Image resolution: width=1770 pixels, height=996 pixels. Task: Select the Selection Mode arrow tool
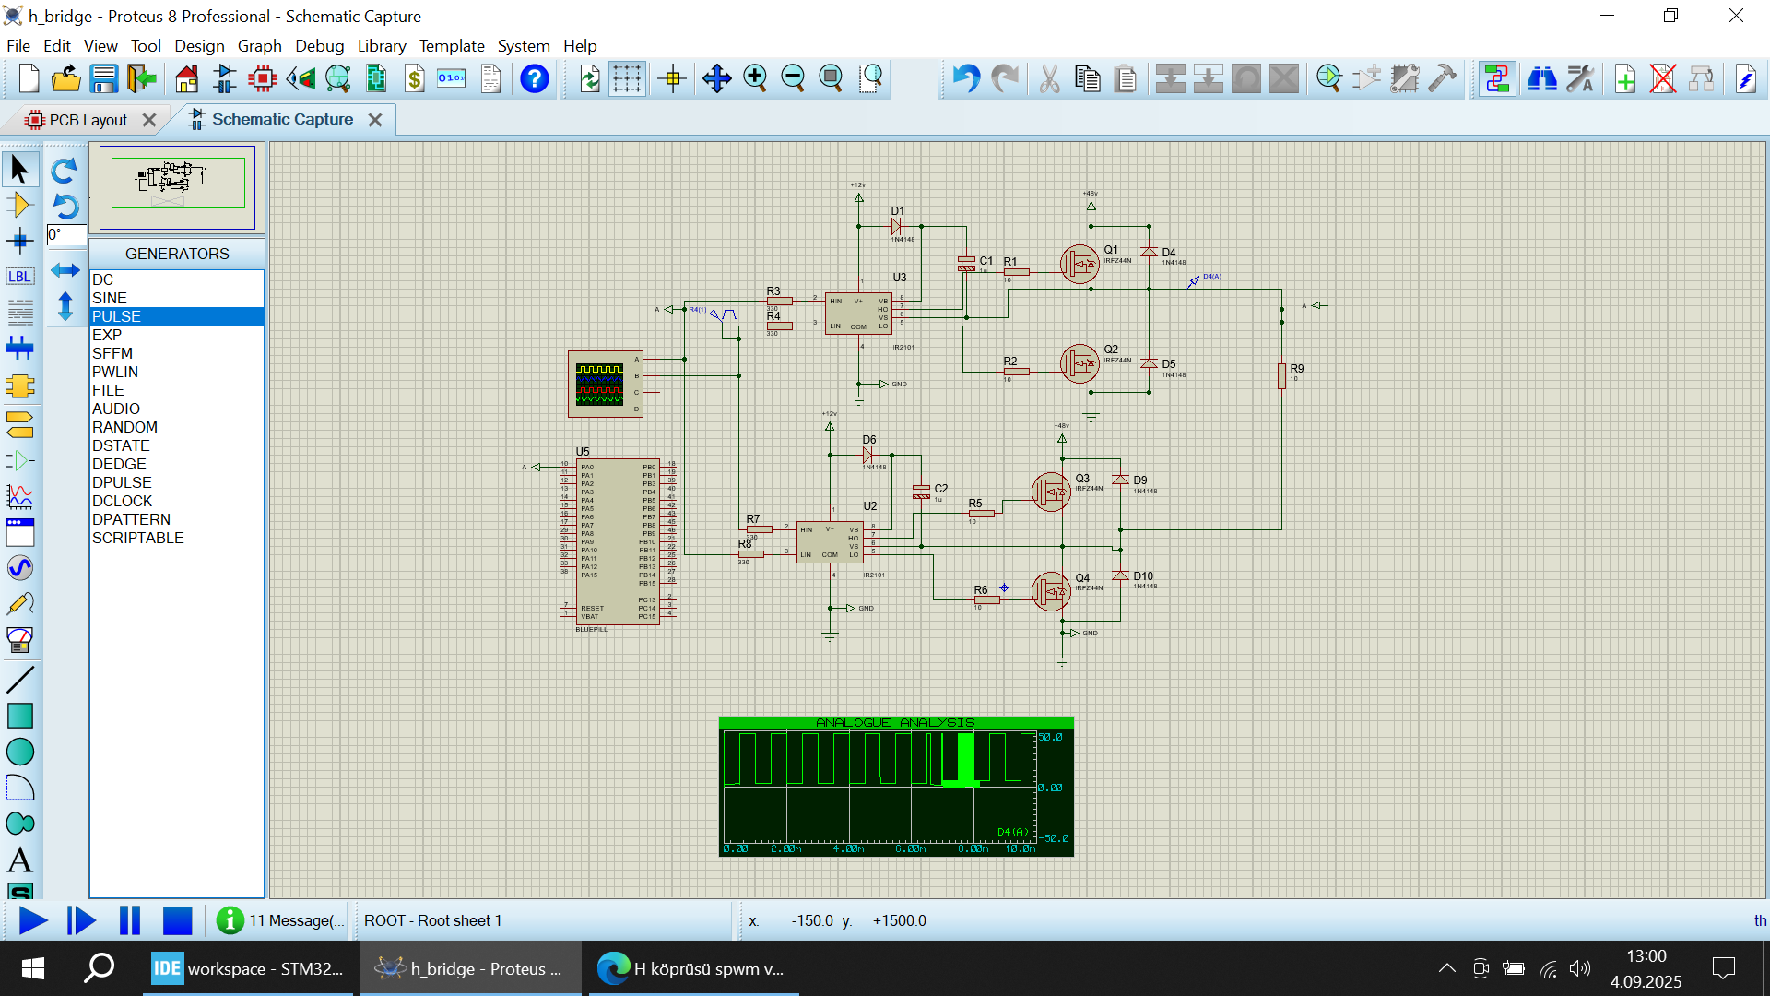[x=19, y=169]
